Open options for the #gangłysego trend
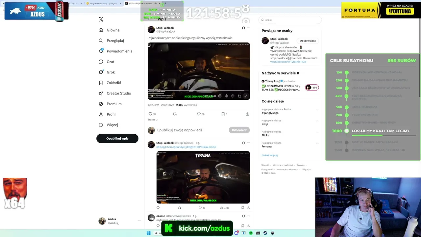421x237 pixels. (317, 110)
